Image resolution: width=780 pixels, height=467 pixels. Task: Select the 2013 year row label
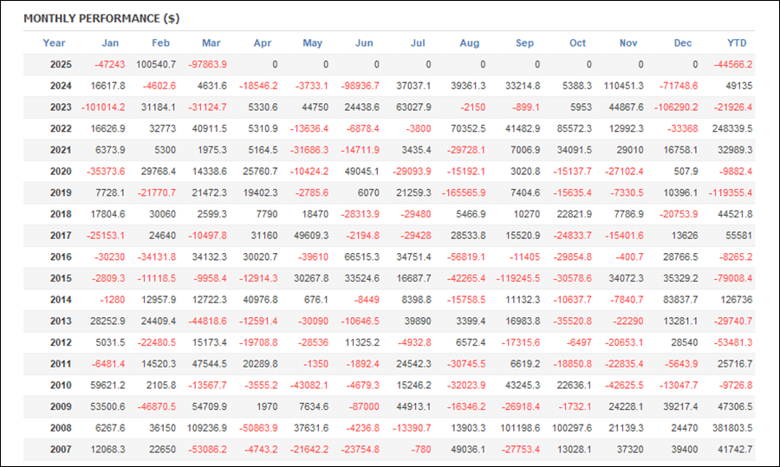pyautogui.click(x=61, y=321)
